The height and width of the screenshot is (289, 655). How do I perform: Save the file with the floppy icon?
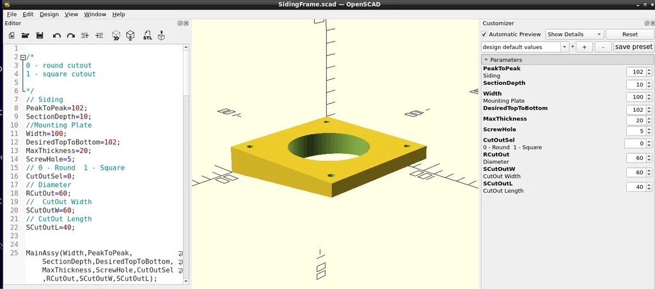40,36
